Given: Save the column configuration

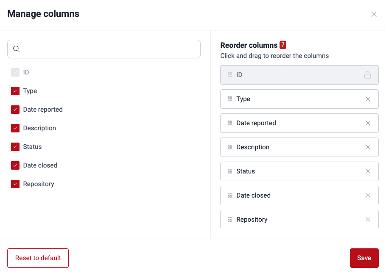Looking at the screenshot, I should 364,258.
